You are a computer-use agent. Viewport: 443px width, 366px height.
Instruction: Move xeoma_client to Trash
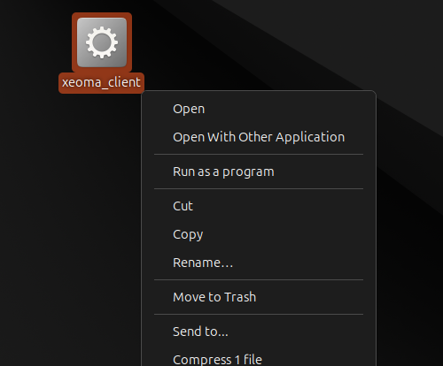coord(259,297)
